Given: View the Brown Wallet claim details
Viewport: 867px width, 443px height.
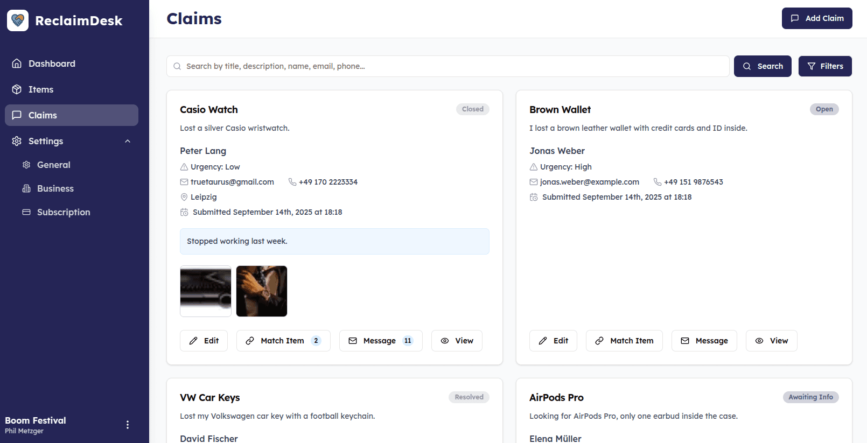Looking at the screenshot, I should (771, 341).
